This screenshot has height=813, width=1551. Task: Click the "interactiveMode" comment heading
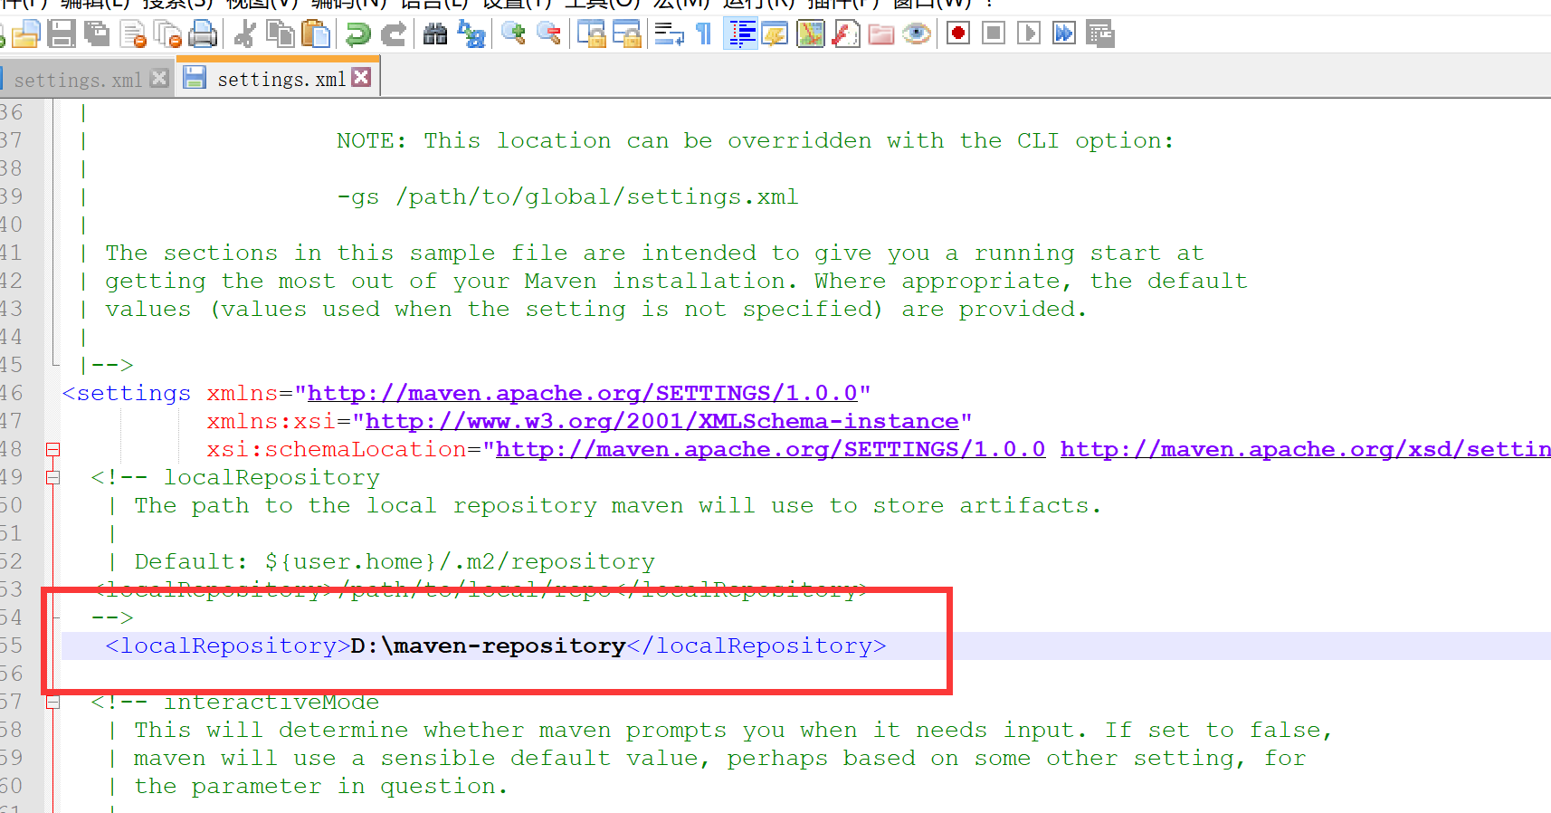271,703
